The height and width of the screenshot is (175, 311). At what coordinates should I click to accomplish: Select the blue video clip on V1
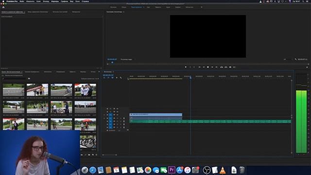155,115
